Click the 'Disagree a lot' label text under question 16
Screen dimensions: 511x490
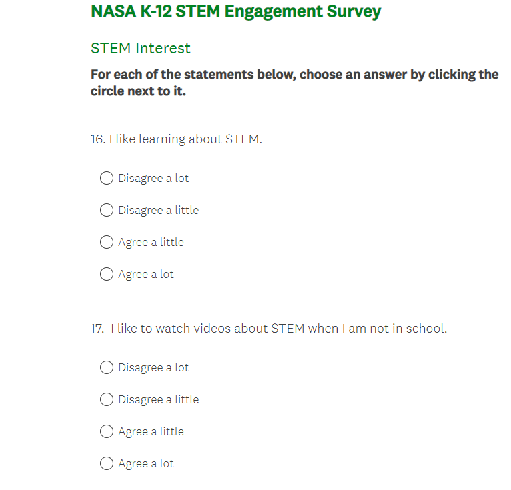point(153,178)
